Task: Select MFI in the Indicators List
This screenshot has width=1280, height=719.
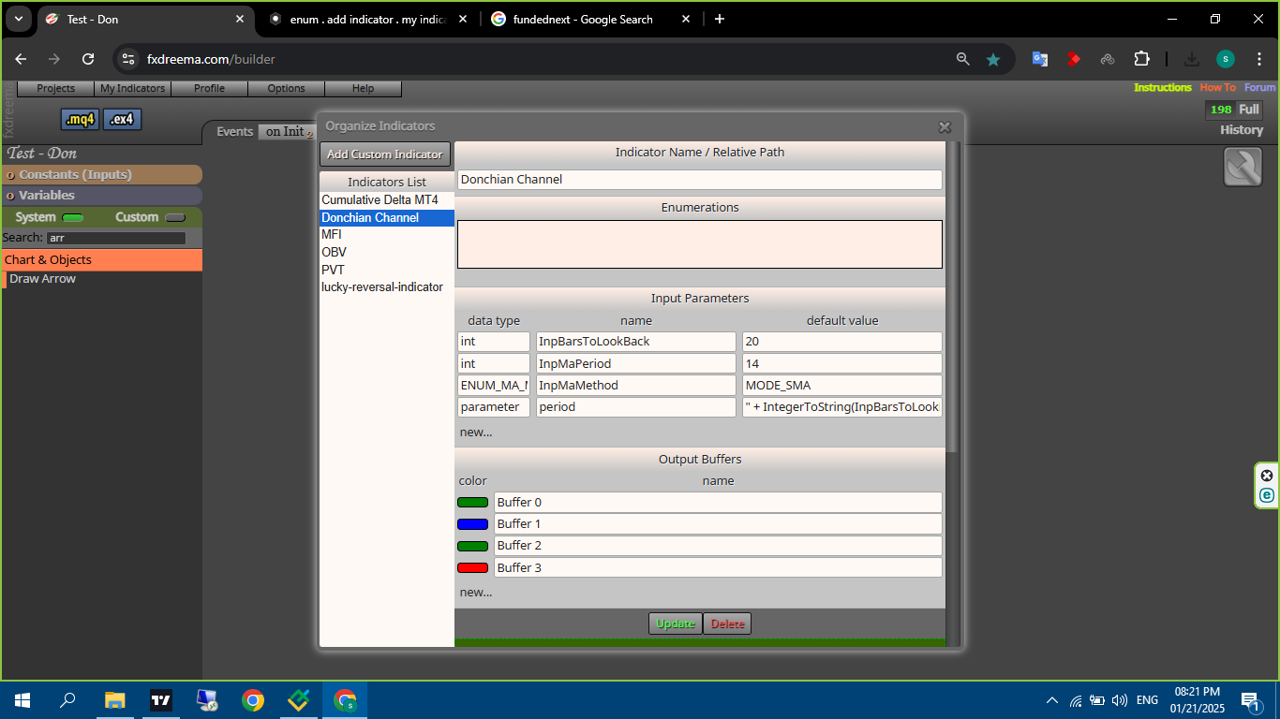Action: (x=386, y=235)
